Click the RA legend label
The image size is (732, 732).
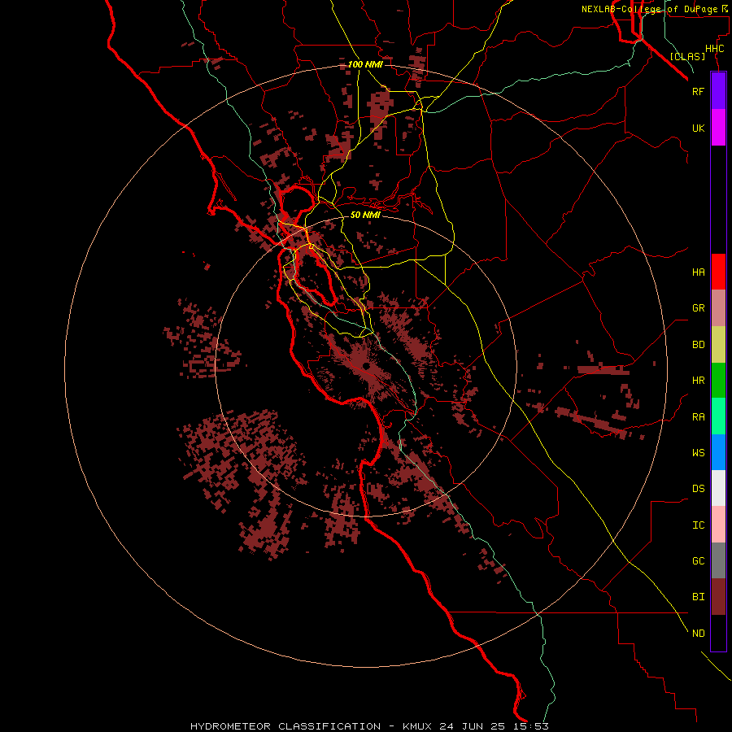pos(698,417)
